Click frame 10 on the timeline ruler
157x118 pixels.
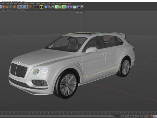point(10,113)
